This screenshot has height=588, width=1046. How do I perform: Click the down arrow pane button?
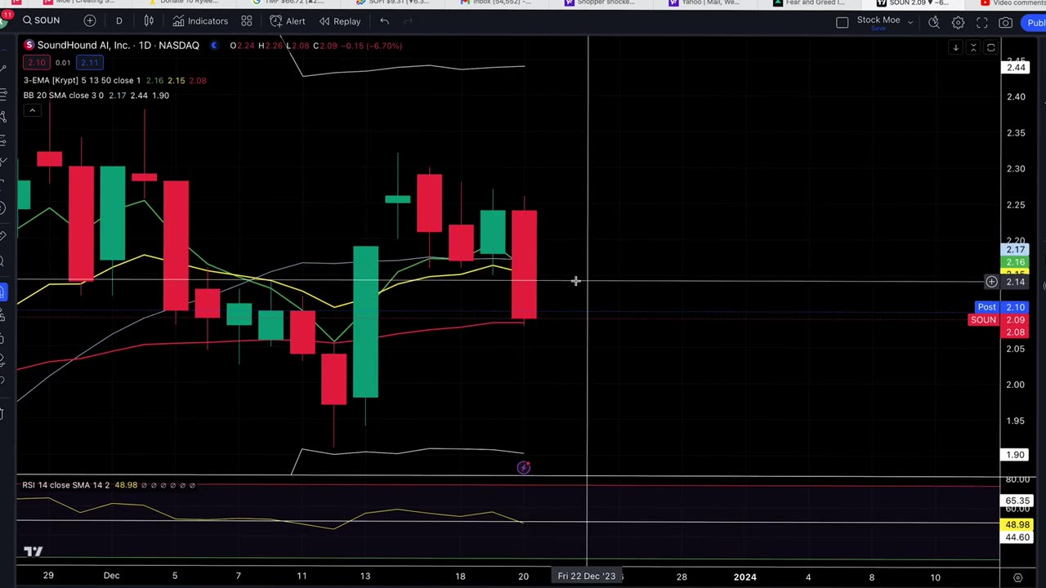point(955,48)
